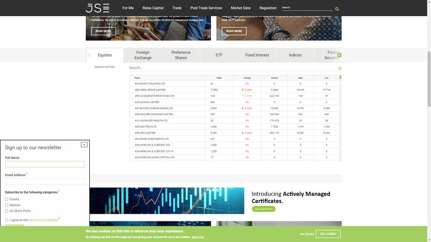Switch to the Indices tab
The width and height of the screenshot is (431, 242).
pos(295,55)
